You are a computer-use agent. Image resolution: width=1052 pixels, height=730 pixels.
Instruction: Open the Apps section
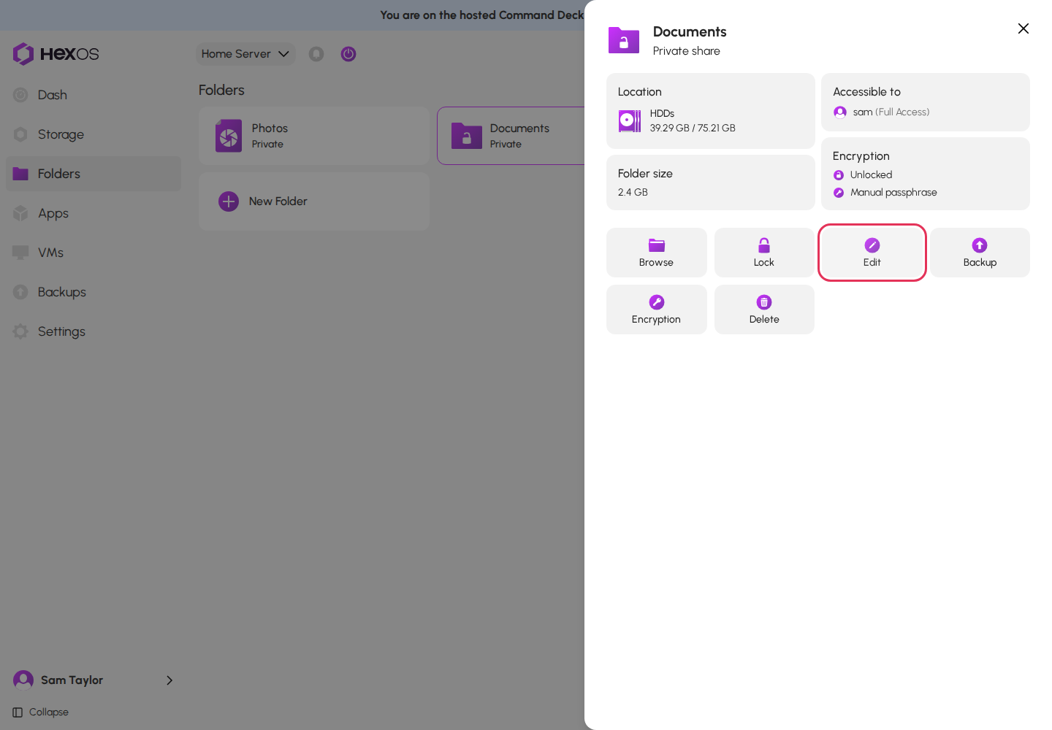[94, 213]
